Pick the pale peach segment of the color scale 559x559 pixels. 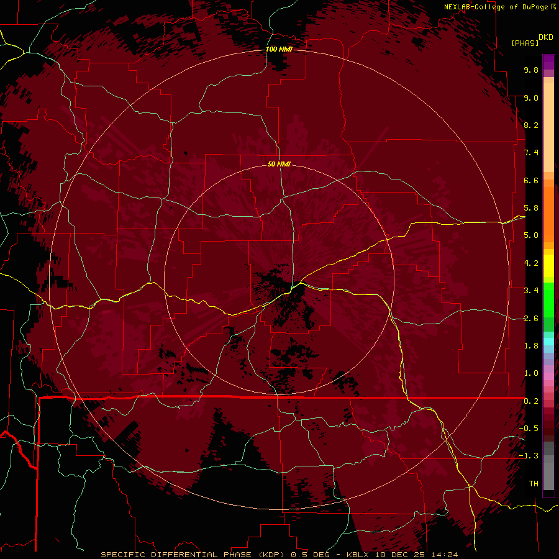tap(548, 129)
